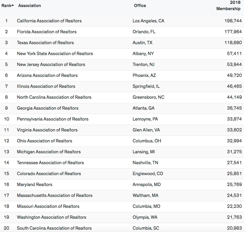Select California Association of Realtors row
The width and height of the screenshot is (245, 232).
click(x=122, y=21)
